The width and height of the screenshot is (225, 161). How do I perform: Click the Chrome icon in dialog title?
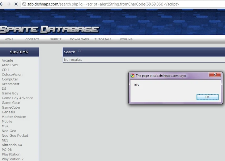(133, 76)
